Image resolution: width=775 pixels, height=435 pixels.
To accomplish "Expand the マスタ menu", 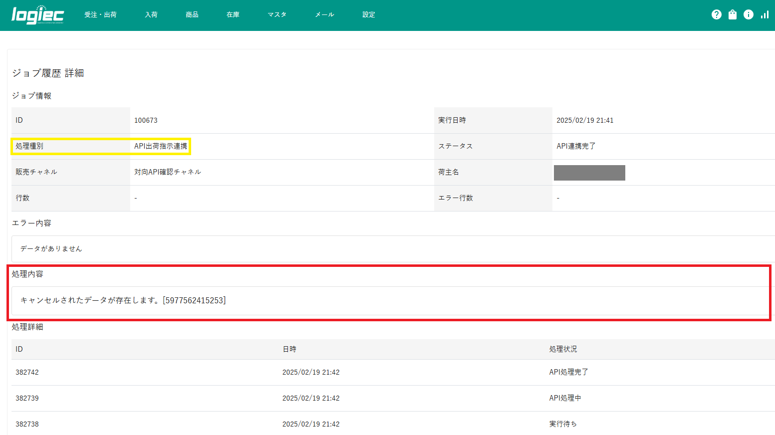I will (276, 15).
